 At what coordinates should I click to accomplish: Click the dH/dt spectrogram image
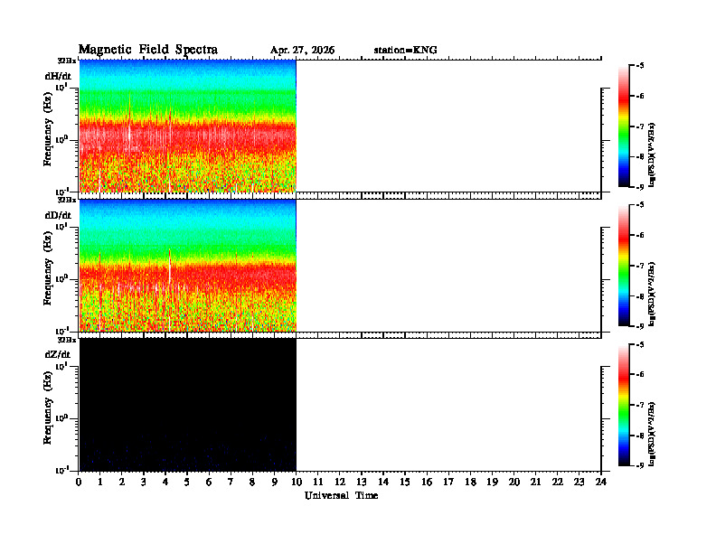tap(188, 126)
